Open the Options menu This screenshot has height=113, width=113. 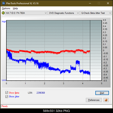6,8
